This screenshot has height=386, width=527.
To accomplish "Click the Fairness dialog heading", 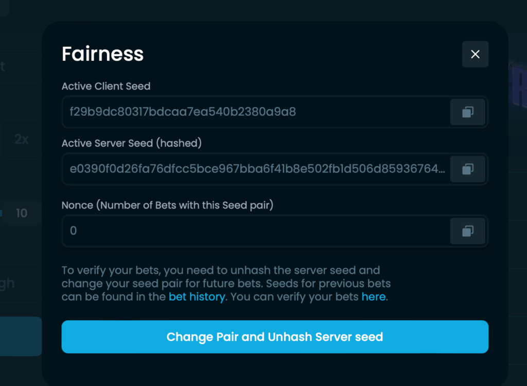I will 102,54.
